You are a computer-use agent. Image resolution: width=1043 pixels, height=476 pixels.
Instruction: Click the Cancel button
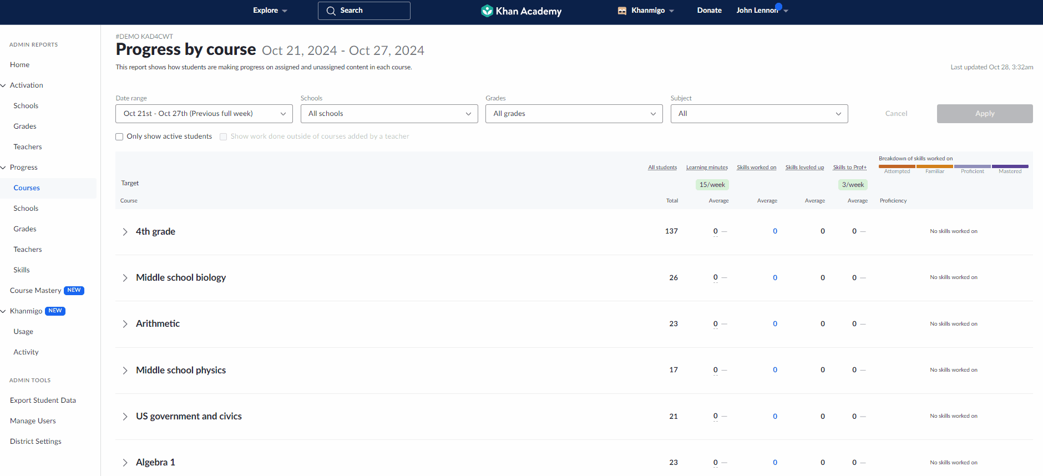(x=896, y=114)
